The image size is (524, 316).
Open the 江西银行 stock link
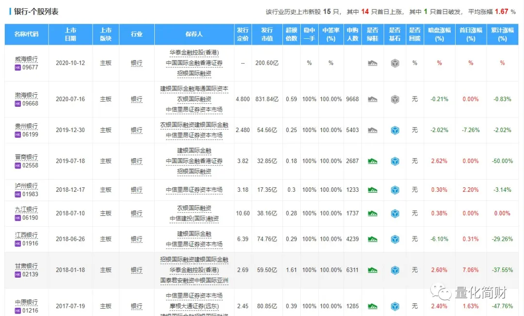click(x=26, y=235)
